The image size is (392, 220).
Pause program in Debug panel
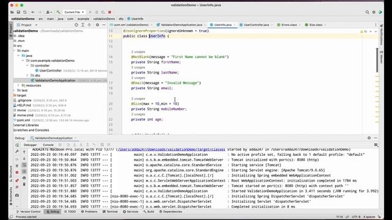click(17, 166)
